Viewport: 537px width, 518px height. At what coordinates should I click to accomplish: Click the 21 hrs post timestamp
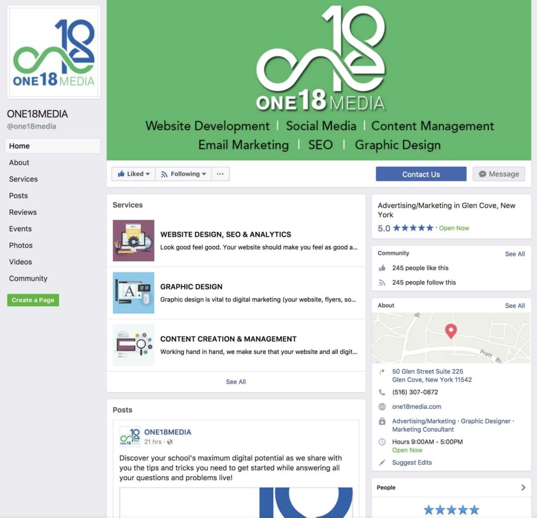[x=153, y=442]
